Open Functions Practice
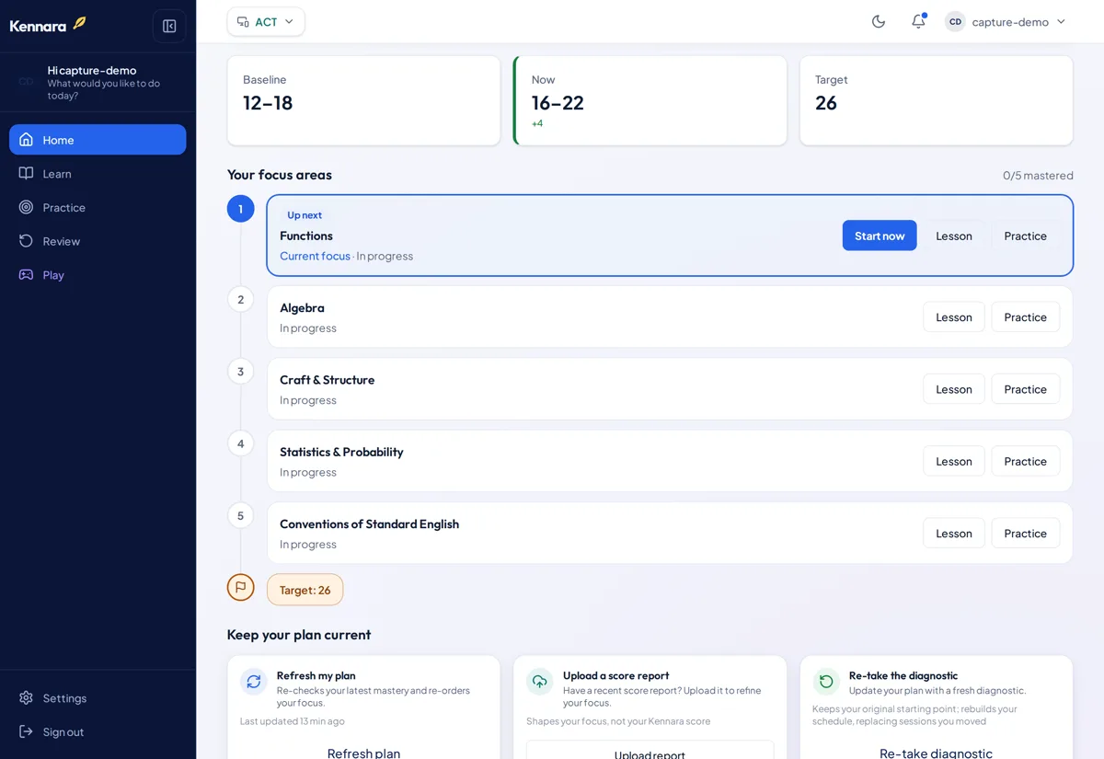The height and width of the screenshot is (759, 1104). [1026, 236]
